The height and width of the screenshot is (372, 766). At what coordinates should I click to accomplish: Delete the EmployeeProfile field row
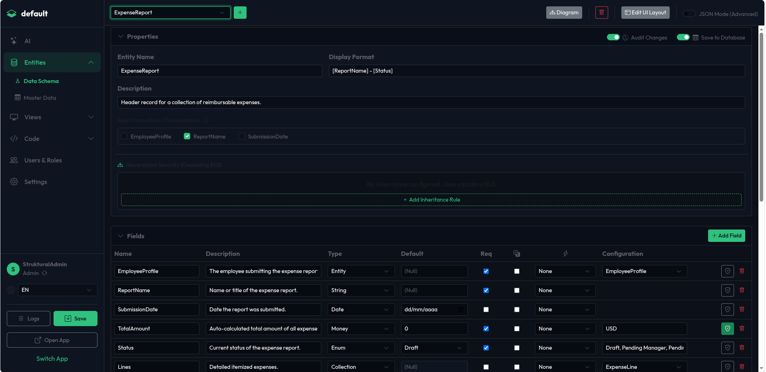(x=742, y=271)
